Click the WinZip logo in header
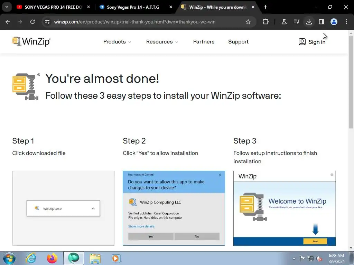The width and height of the screenshot is (354, 265). click(x=31, y=41)
